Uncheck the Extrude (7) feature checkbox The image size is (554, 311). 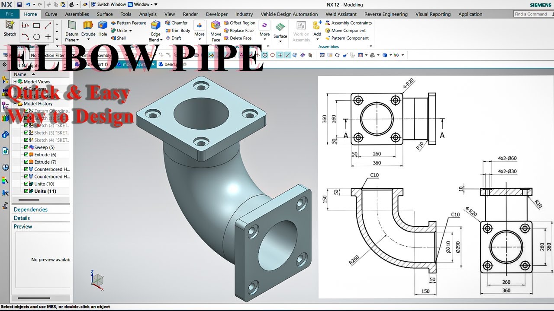coord(26,162)
